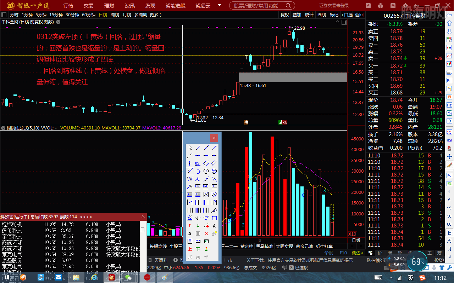
Task: Select the text label A tool
Action: [214, 226]
